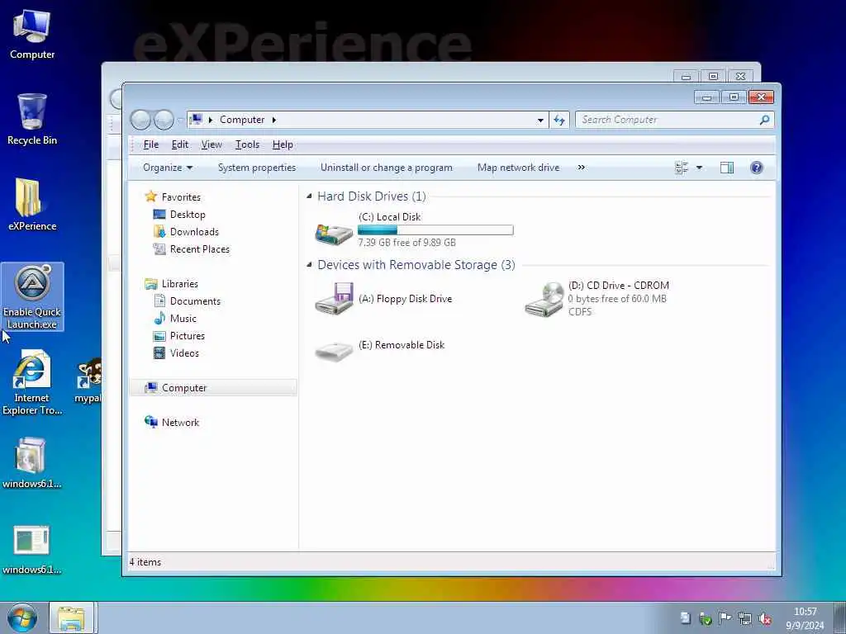The width and height of the screenshot is (846, 634).
Task: Show more toolbar commands chevron
Action: click(x=581, y=168)
